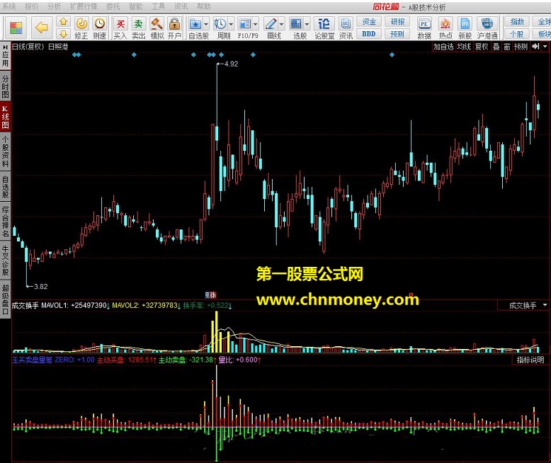
Task: Switch to the 应用 side tab
Action: 5,55
